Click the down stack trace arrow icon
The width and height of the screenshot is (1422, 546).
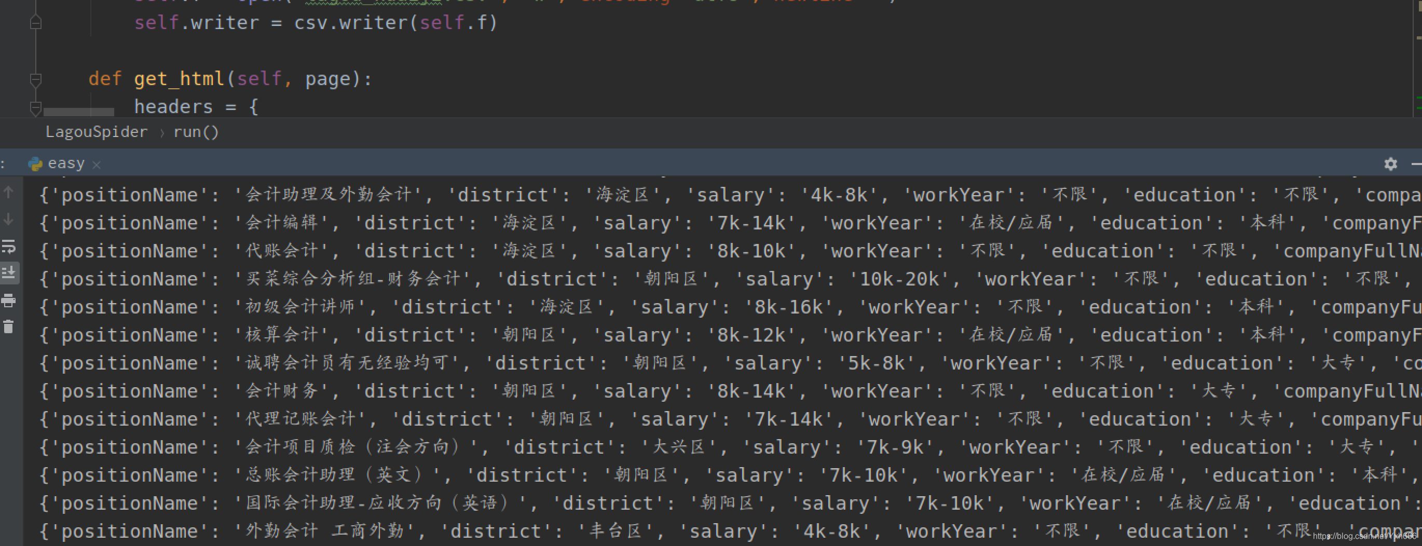(x=8, y=219)
